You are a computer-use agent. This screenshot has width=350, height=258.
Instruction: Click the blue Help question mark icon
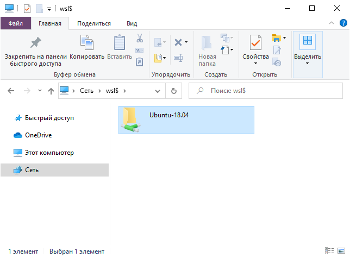(343, 23)
